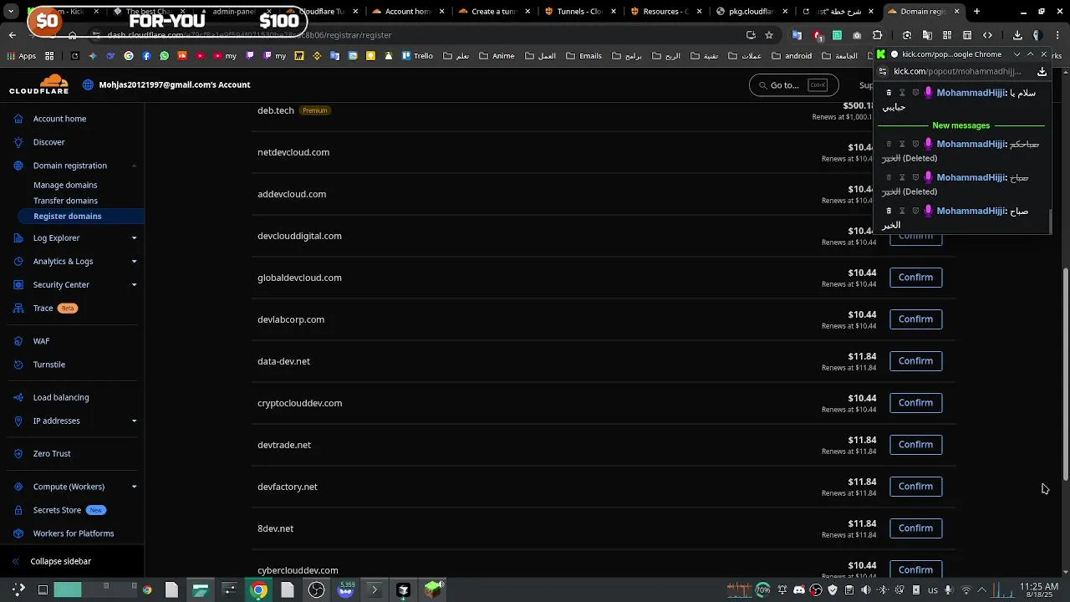The width and height of the screenshot is (1070, 602).
Task: Open the application launcher
Action: tap(18, 590)
